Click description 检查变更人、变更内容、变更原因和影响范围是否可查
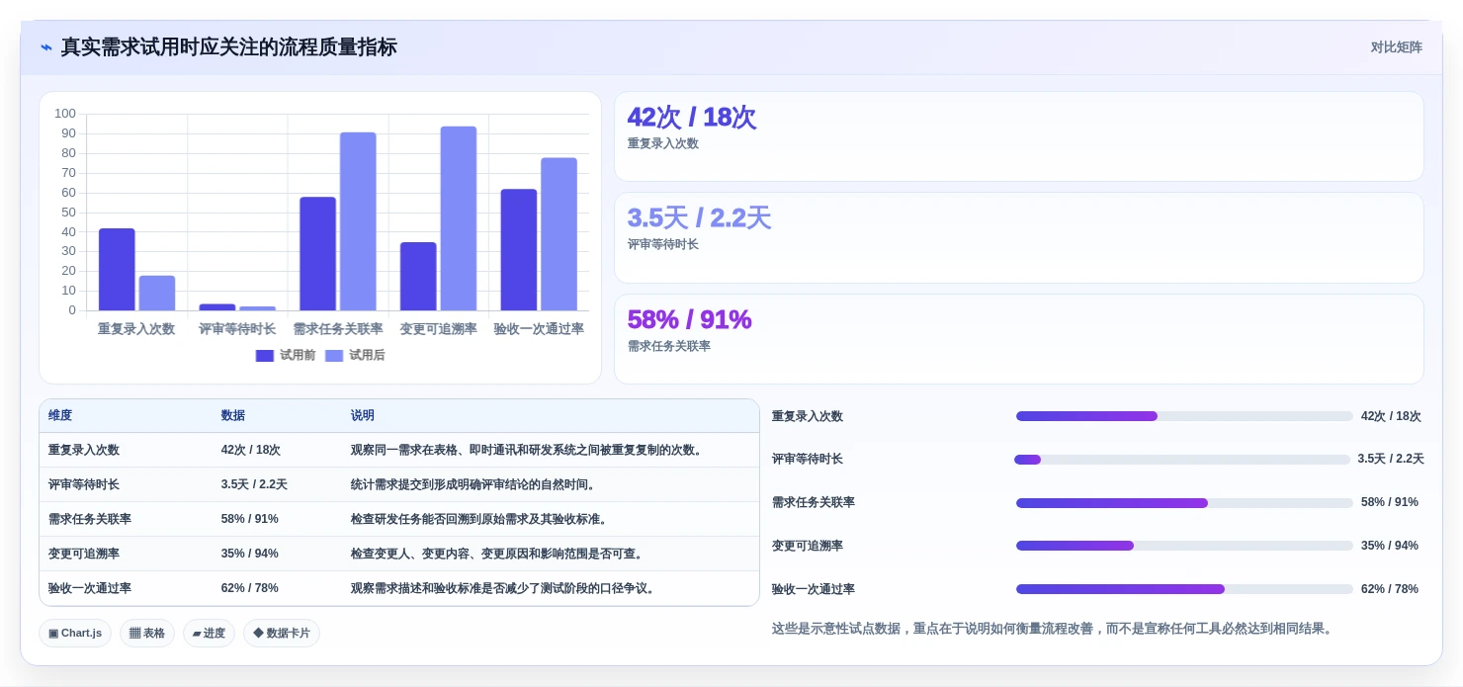The width and height of the screenshot is (1463, 687). coord(499,554)
